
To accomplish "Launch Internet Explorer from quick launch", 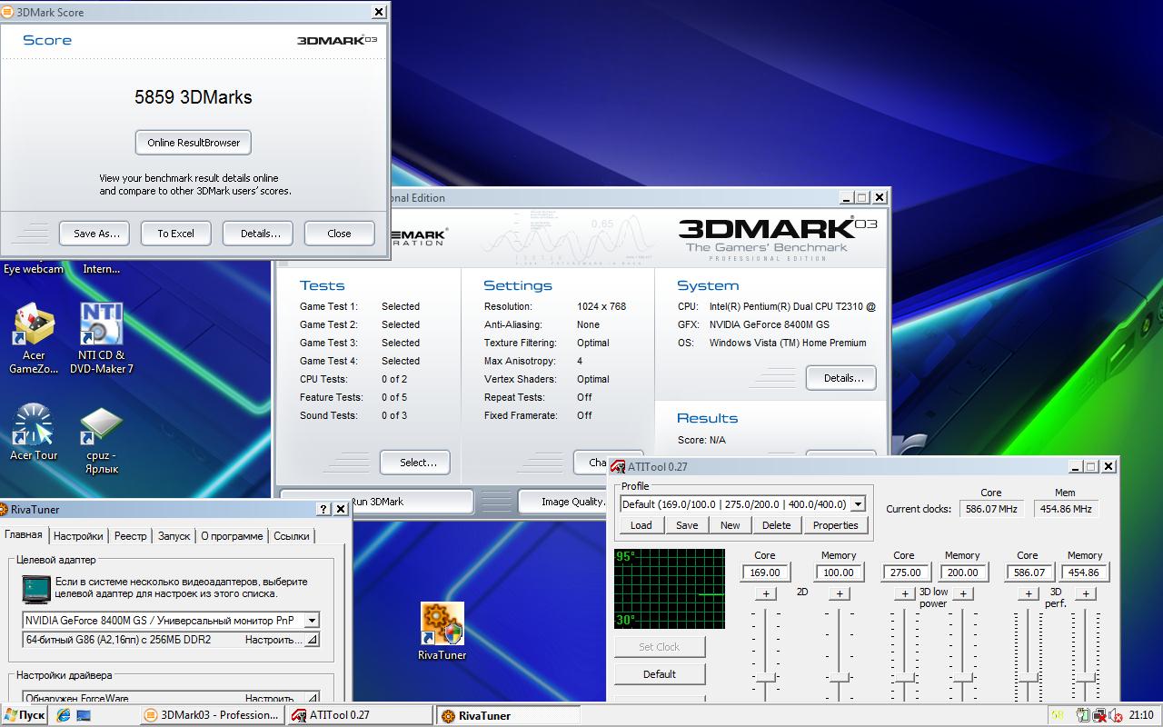I will (64, 715).
